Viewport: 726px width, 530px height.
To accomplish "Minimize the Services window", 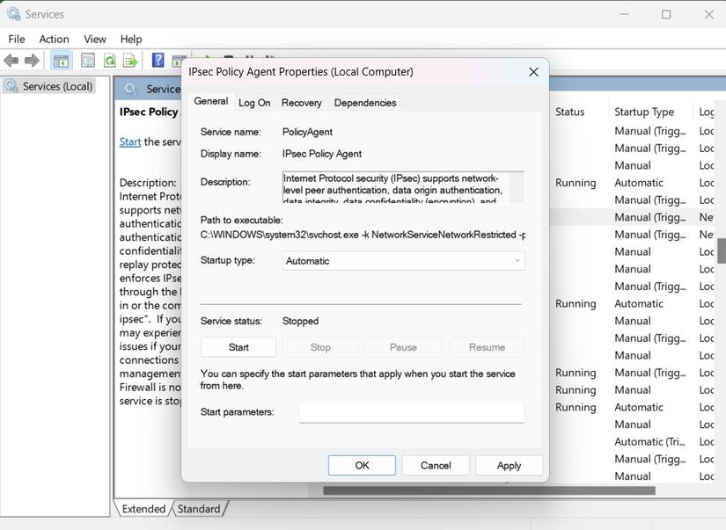I will coord(624,14).
